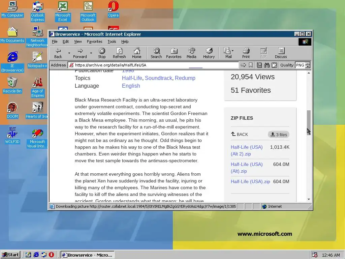This screenshot has width=345, height=259.
Task: Select the Network Neighborhood icon
Action: [37, 37]
